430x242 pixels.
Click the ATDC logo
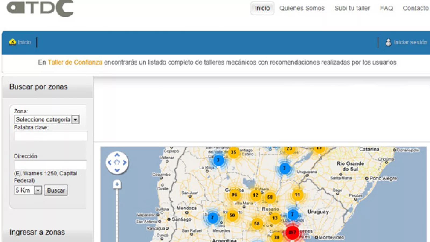click(40, 8)
